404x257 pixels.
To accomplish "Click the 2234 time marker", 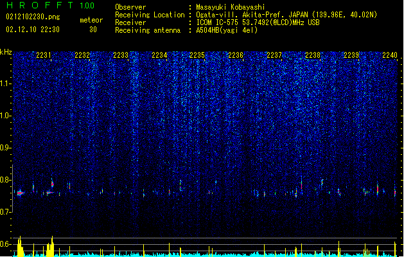I will (159, 55).
